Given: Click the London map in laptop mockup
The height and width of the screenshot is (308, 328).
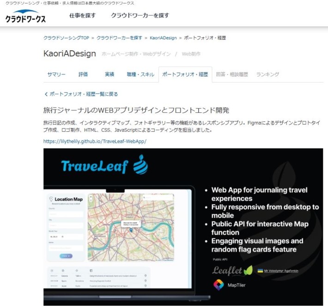Looking at the screenshot, I should pos(131,227).
